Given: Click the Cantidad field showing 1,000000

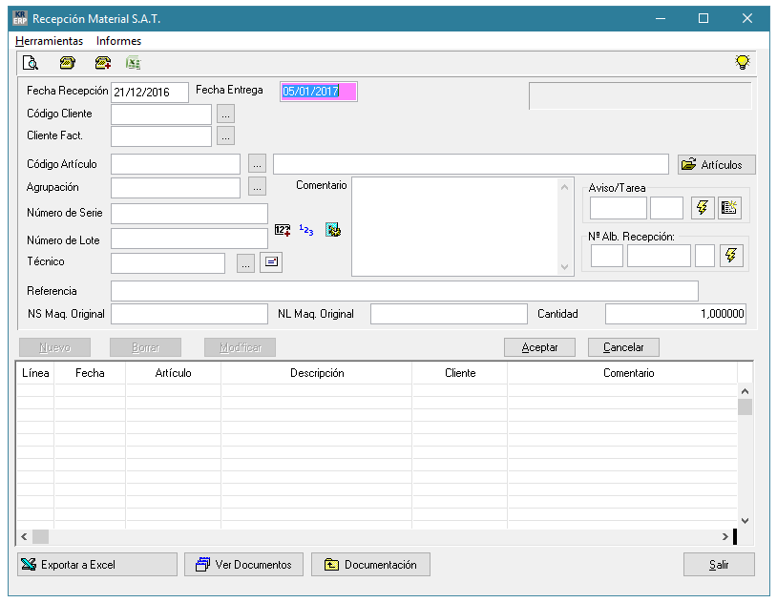Looking at the screenshot, I should (x=676, y=314).
